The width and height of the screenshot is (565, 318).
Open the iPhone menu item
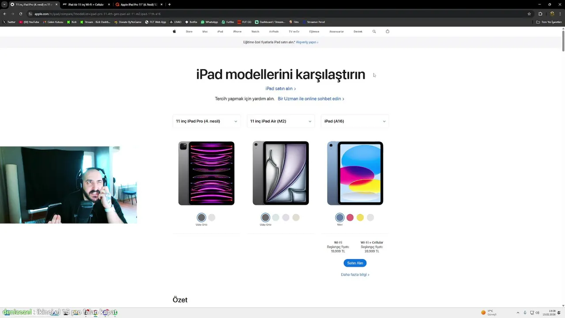click(x=237, y=31)
